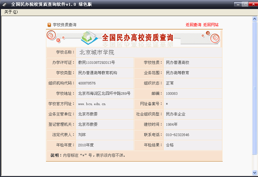Screen dimensions: 258x177
Task: Click the vertical scrollbar thumb
Action: tap(254, 88)
